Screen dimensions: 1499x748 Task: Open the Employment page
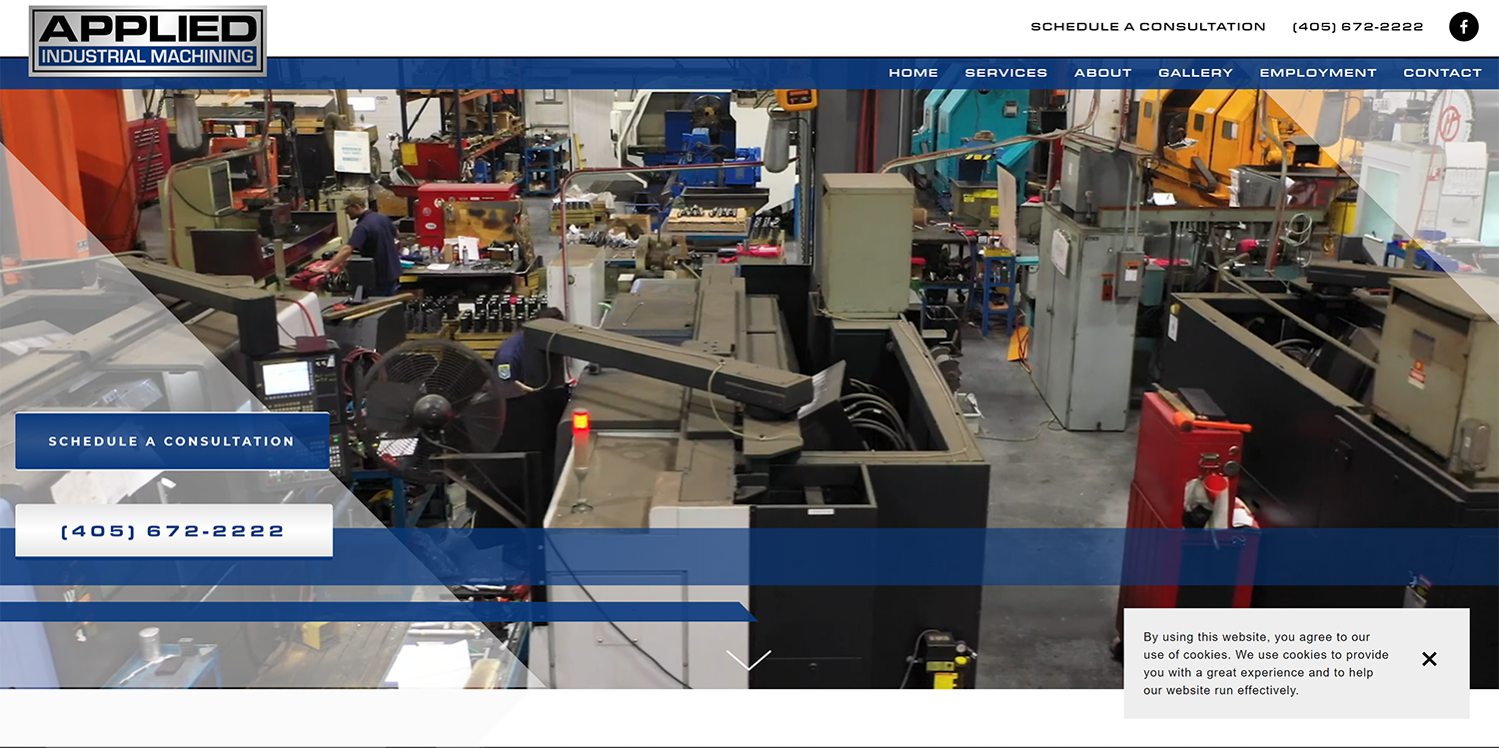(1318, 73)
